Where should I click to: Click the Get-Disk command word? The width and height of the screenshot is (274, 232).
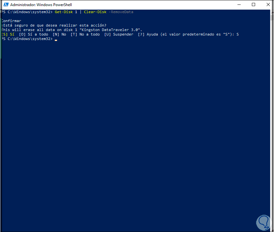click(63, 12)
